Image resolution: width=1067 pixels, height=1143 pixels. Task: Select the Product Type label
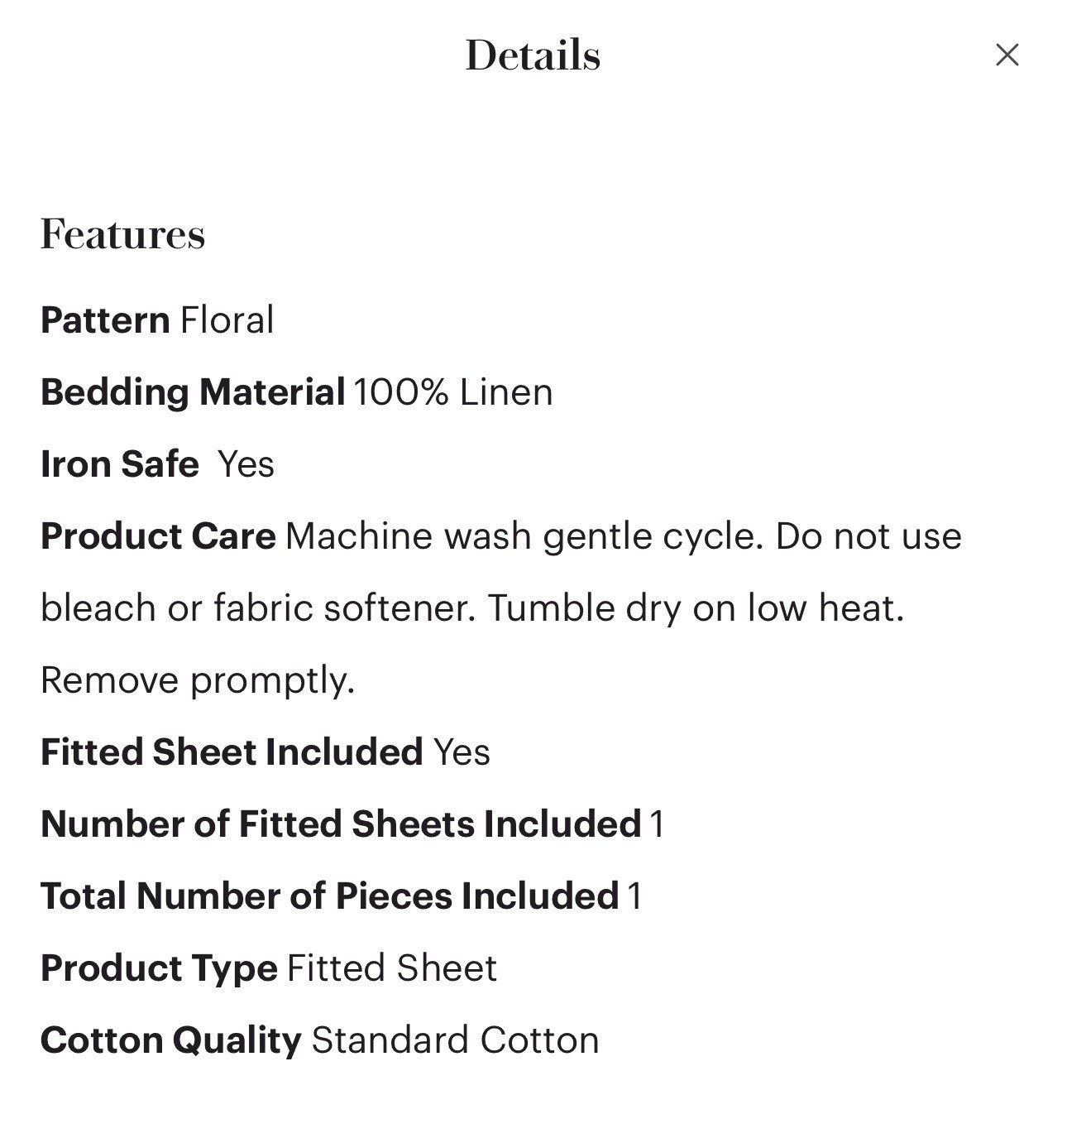coord(159,968)
